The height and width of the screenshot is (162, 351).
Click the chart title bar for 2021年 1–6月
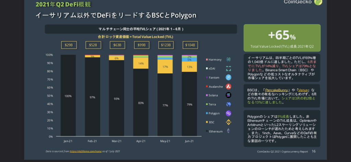[141, 29]
